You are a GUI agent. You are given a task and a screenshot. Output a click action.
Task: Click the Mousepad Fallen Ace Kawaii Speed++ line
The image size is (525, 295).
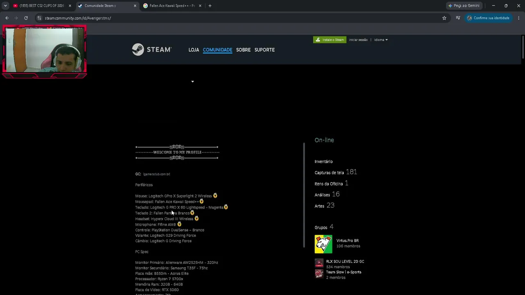tap(169, 202)
